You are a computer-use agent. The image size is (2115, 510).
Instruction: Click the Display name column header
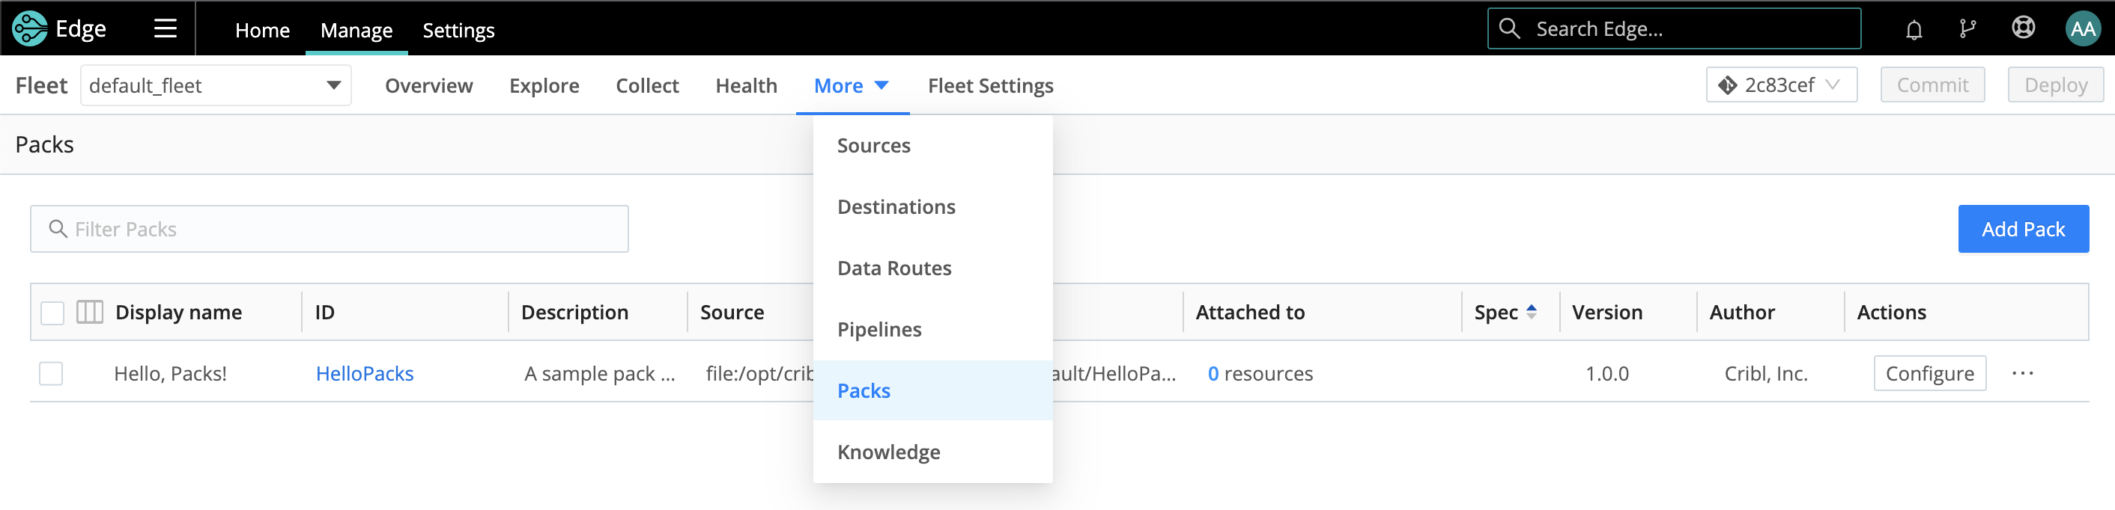coord(179,312)
